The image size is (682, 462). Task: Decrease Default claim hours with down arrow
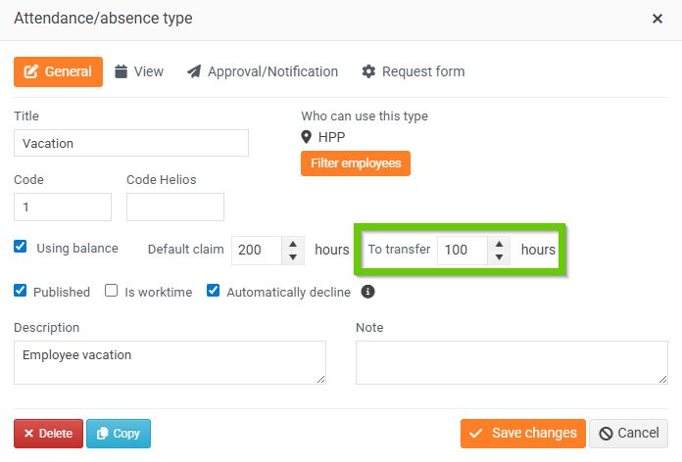pos(293,256)
